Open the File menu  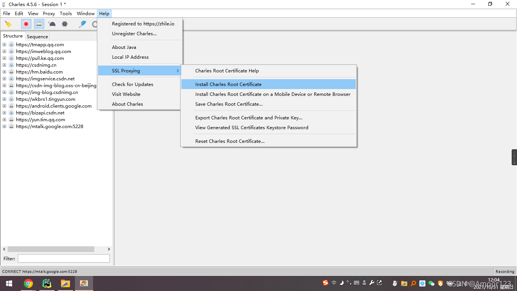(6, 13)
